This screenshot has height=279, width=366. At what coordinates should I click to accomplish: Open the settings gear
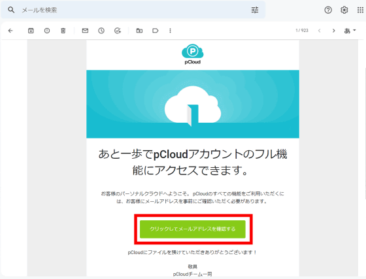[344, 10]
